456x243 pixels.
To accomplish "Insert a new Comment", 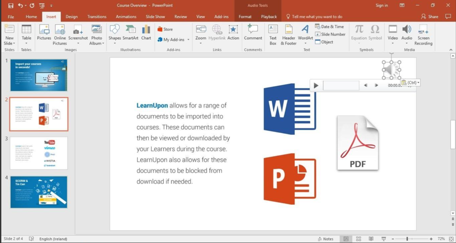I will (253, 32).
